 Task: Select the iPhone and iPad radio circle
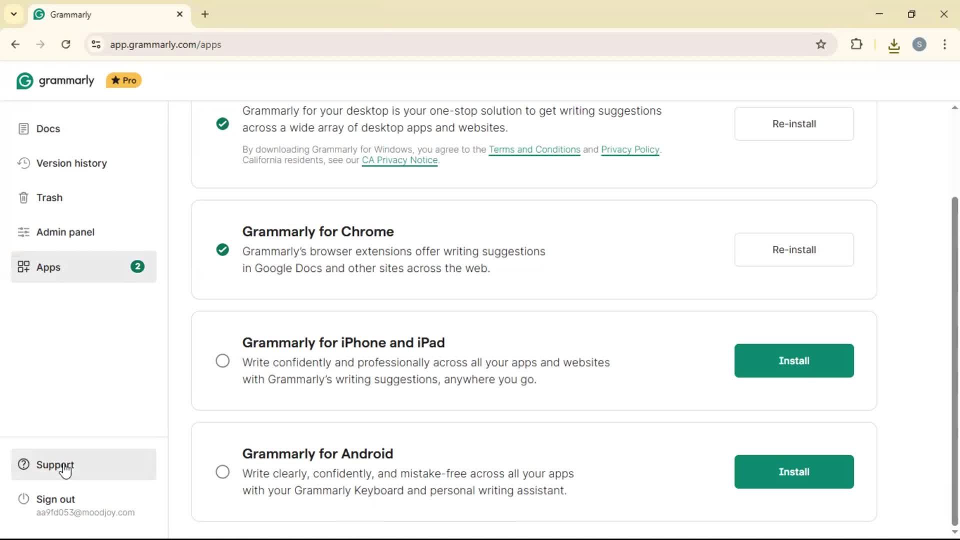pos(222,360)
